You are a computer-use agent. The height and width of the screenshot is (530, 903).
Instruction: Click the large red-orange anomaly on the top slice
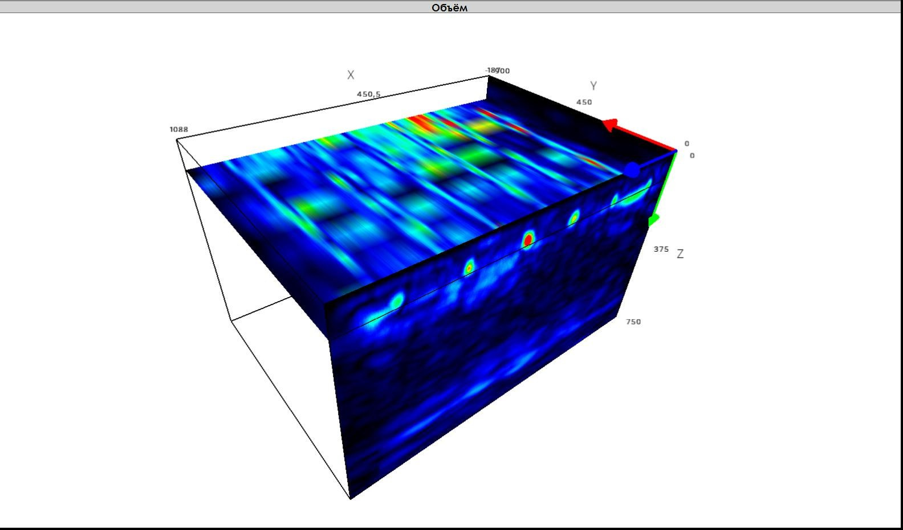pos(422,122)
